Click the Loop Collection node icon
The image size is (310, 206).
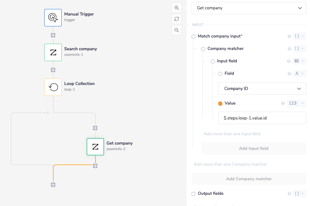[53, 87]
